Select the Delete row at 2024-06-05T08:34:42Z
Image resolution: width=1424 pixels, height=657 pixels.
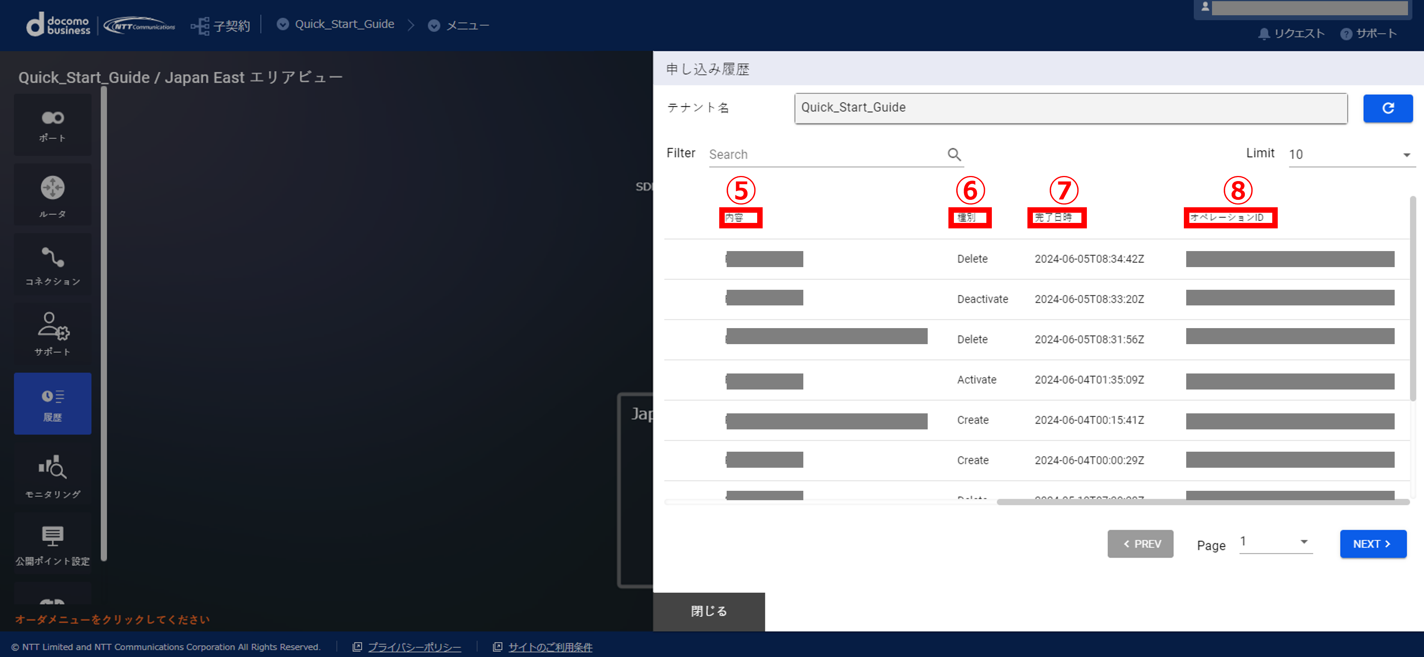(1036, 259)
